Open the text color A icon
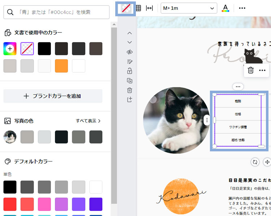This screenshot has width=271, height=216. point(225,8)
